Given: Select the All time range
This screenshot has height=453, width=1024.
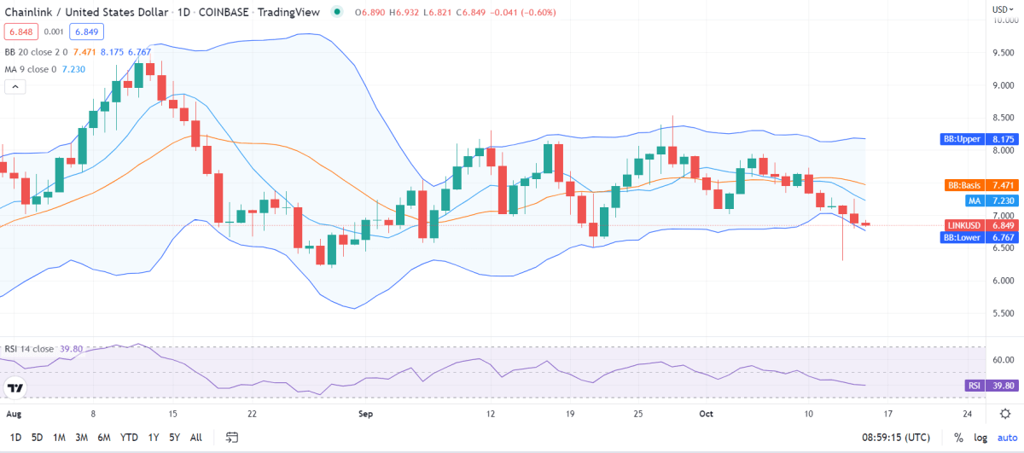Looking at the screenshot, I should [195, 437].
